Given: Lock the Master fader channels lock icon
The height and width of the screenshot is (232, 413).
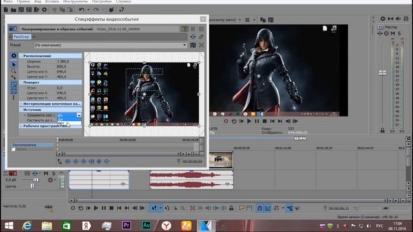Looking at the screenshot, I should (x=383, y=130).
